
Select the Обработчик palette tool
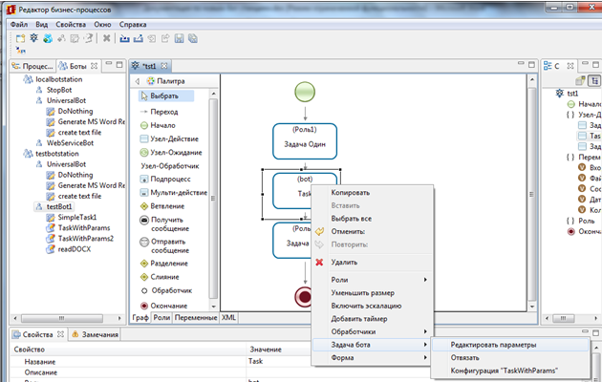tap(166, 290)
